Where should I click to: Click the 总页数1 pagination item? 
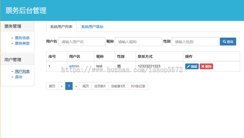click(x=100, y=86)
